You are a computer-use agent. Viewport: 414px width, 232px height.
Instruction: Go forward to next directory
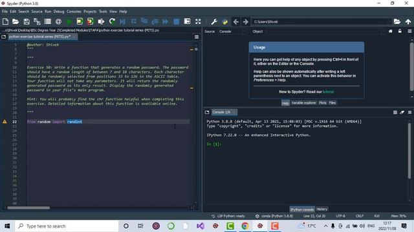coord(246,21)
